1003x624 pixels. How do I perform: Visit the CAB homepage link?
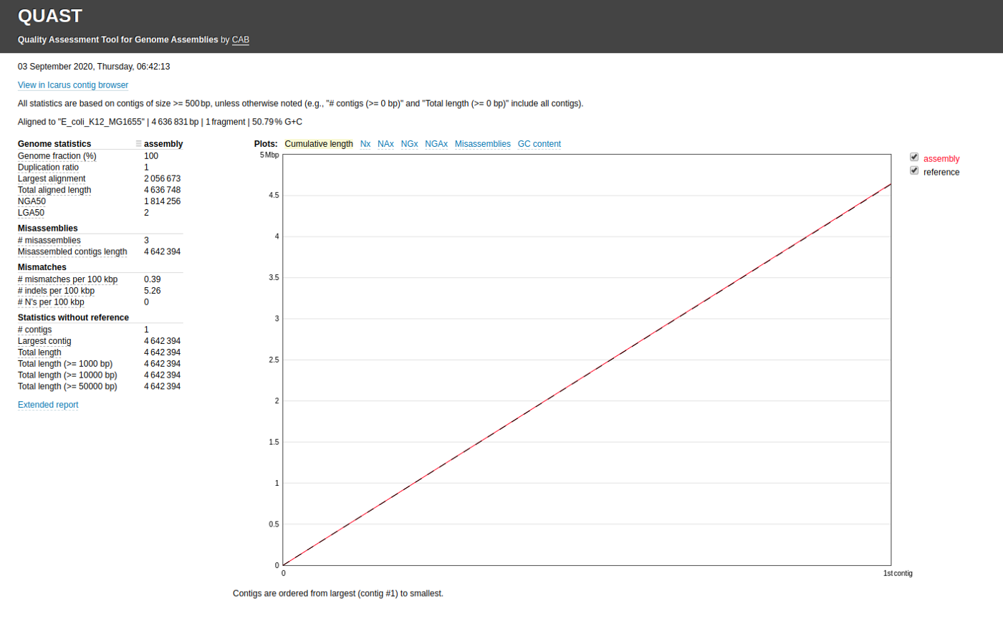click(240, 39)
